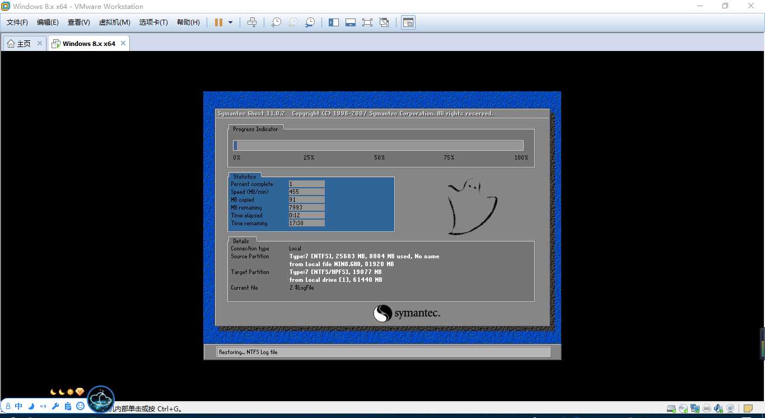Click the sound card status icon
765x418 pixels.
719,408
